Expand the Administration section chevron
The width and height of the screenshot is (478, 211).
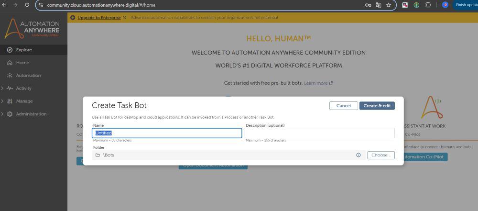coord(2,114)
